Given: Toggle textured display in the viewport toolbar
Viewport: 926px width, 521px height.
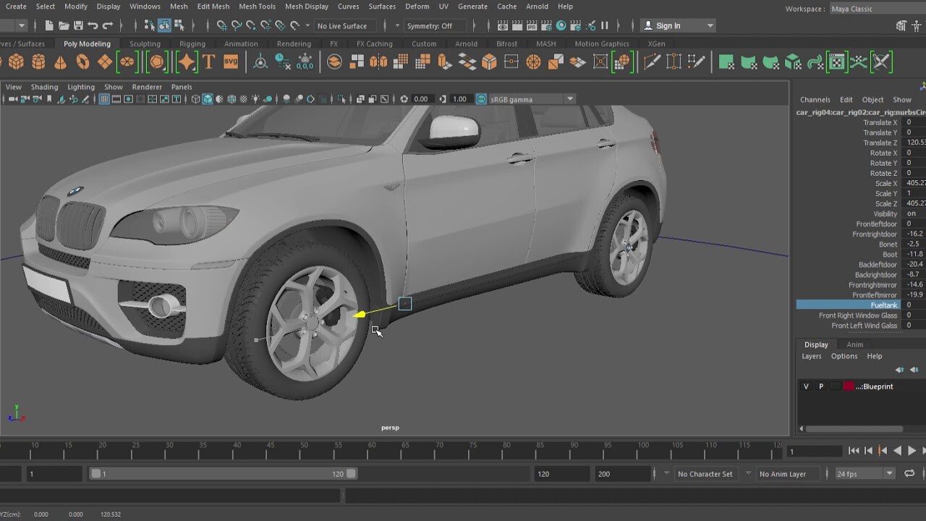Looking at the screenshot, I should click(219, 100).
